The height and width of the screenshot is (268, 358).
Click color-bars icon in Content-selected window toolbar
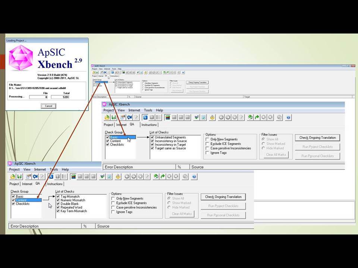pyautogui.click(x=73, y=176)
